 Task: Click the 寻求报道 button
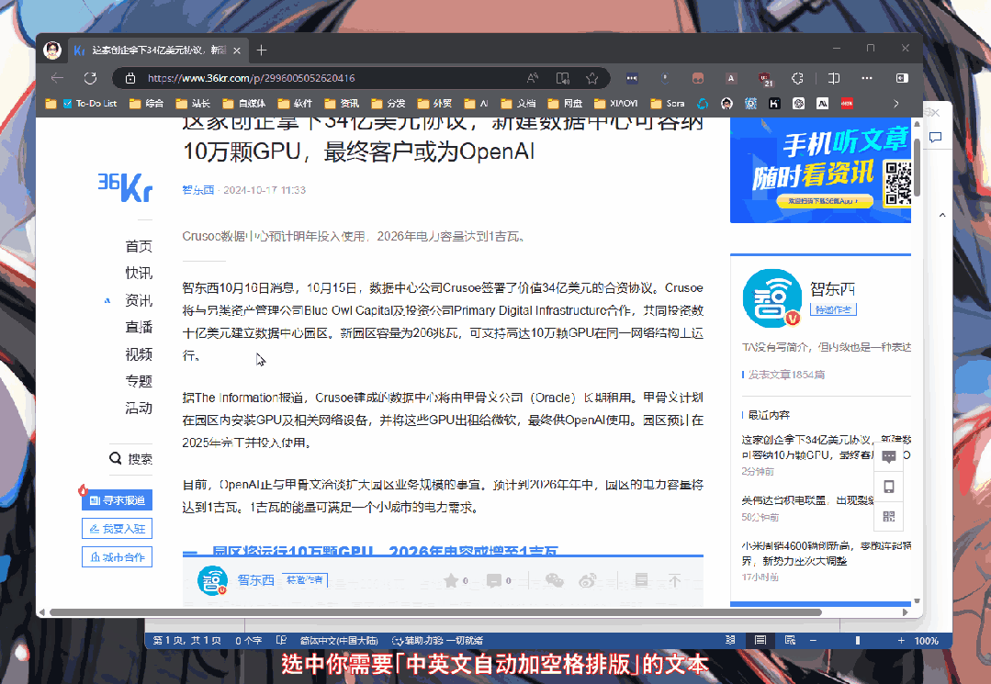117,500
